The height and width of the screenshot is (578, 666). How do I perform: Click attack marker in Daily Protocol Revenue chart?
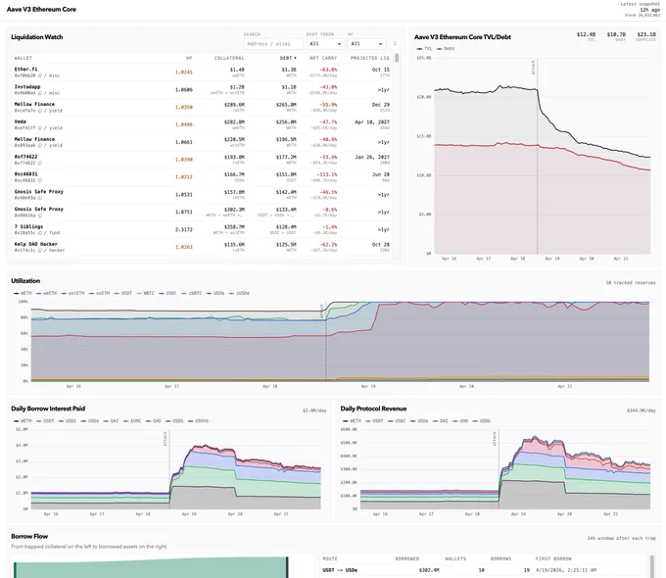495,439
